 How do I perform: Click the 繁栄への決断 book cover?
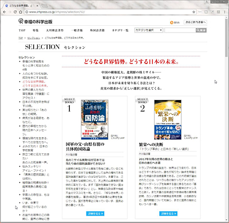[168, 120]
